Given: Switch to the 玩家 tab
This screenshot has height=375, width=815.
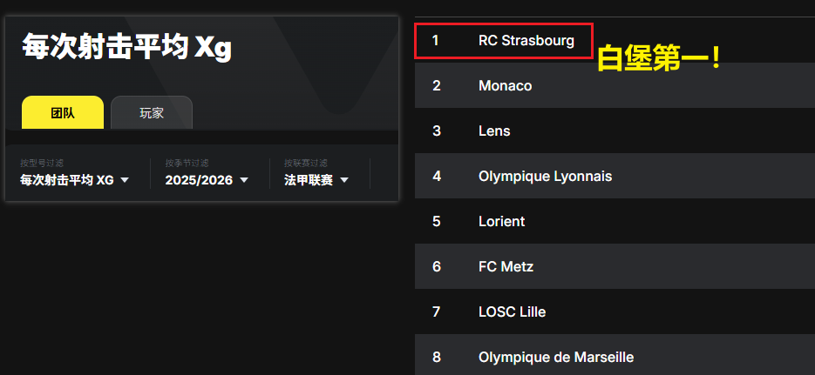Looking at the screenshot, I should (152, 113).
